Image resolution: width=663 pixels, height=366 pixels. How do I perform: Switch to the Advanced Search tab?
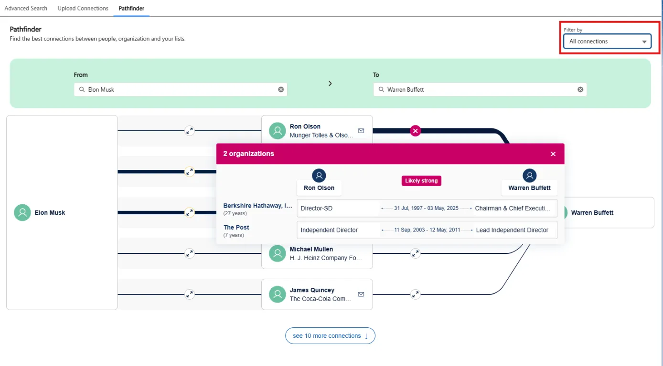click(26, 8)
